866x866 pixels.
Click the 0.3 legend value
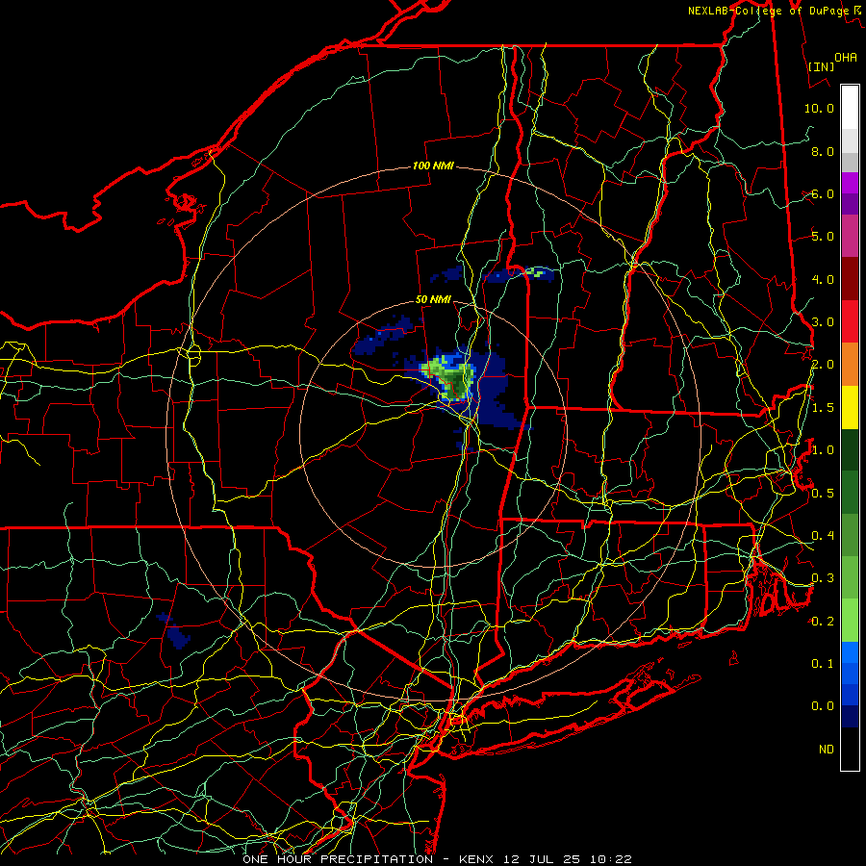tap(823, 578)
